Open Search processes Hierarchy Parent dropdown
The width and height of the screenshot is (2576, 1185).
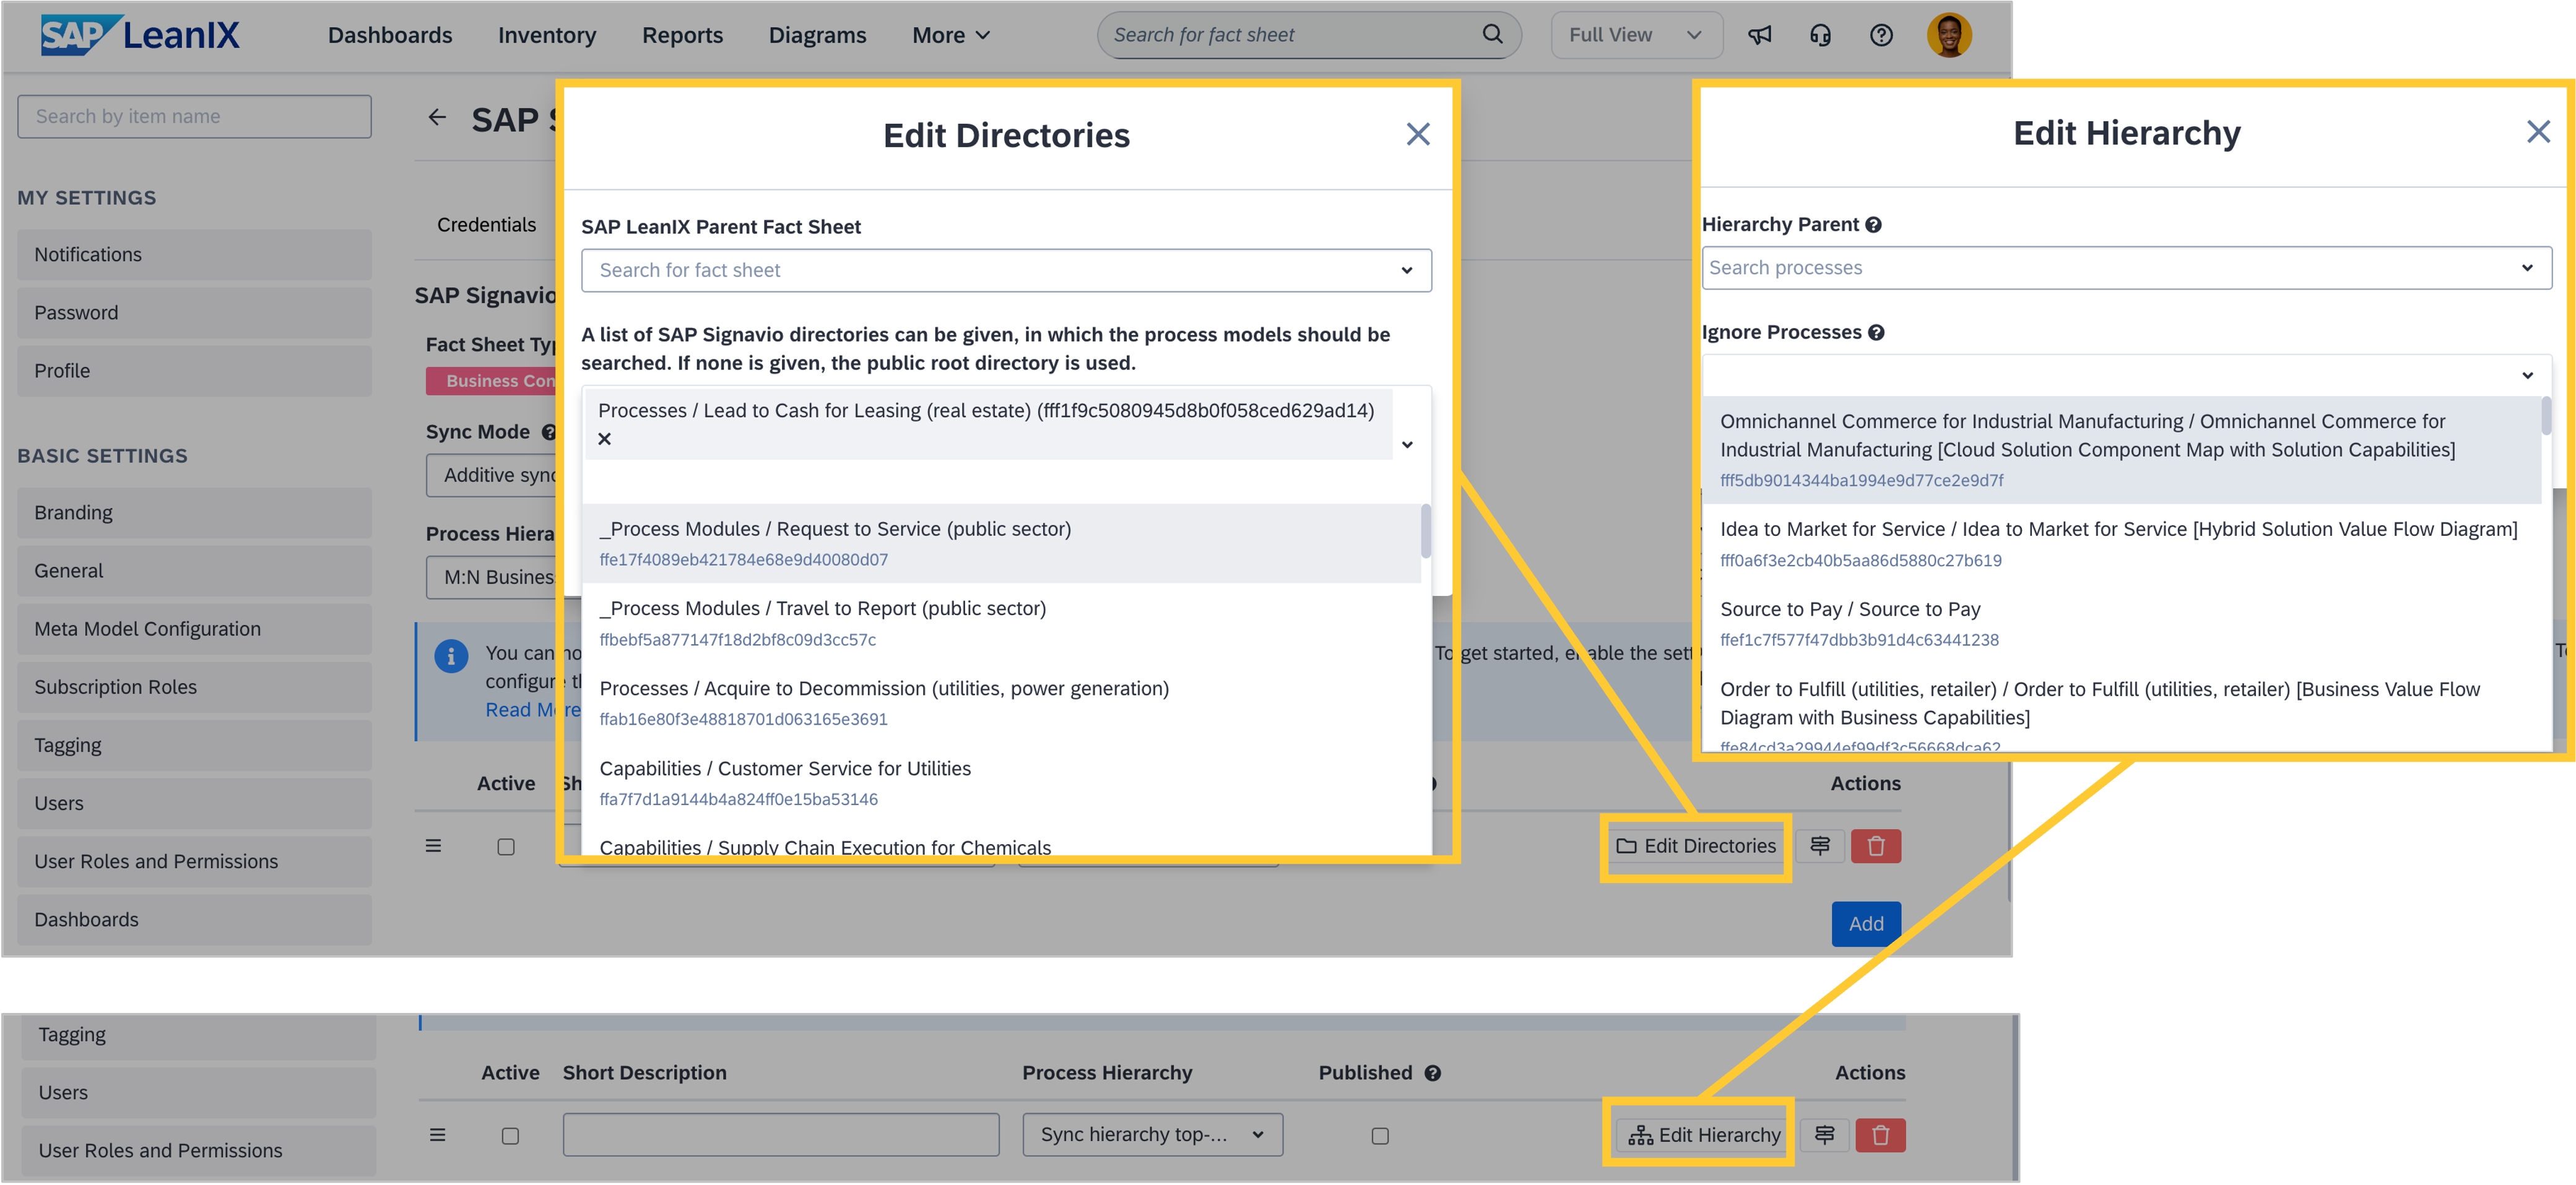2126,268
